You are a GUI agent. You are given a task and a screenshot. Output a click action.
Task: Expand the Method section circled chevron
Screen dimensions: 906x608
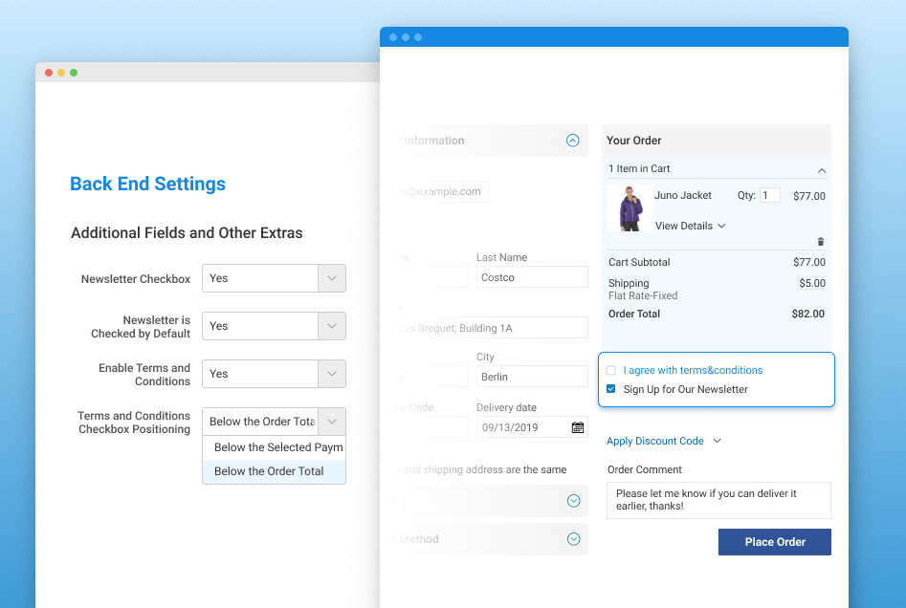point(573,539)
